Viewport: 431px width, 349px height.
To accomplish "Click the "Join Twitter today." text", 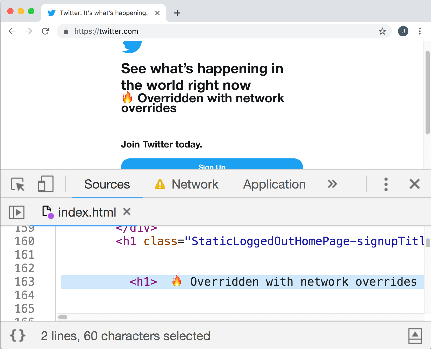I will [162, 144].
